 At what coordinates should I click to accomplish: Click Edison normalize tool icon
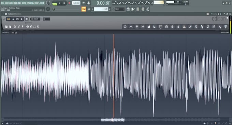(137, 26)
